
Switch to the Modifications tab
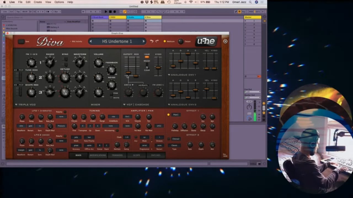(98, 155)
